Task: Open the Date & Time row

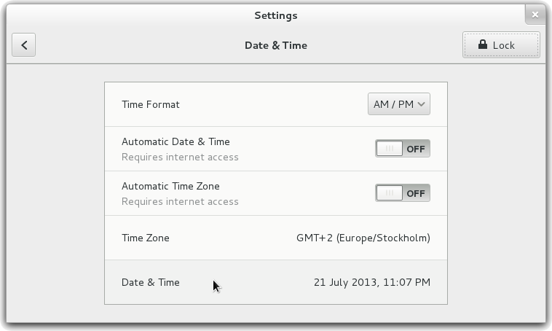Action: click(276, 282)
